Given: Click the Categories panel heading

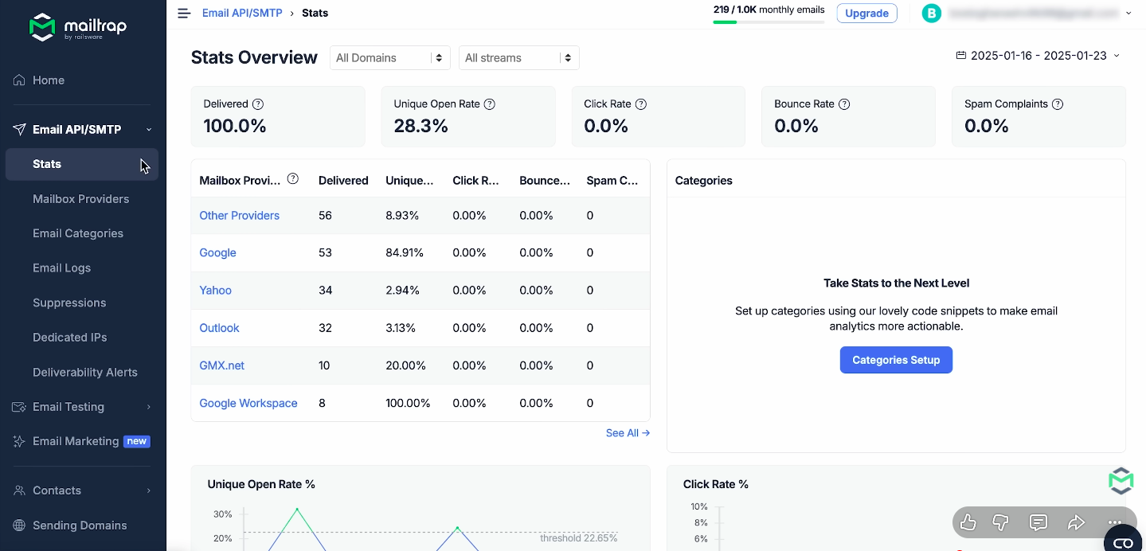Looking at the screenshot, I should [703, 181].
